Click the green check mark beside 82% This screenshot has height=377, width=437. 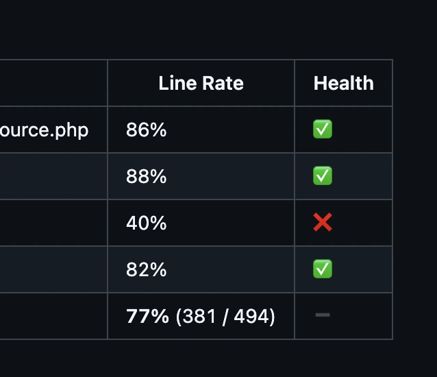click(x=323, y=269)
